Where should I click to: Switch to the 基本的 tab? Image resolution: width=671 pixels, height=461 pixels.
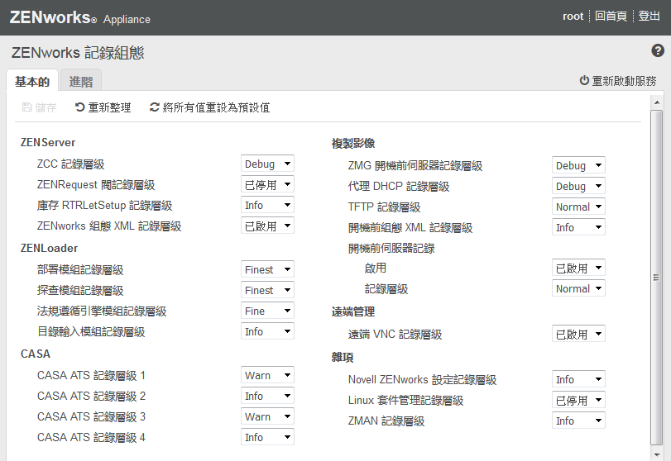[32, 81]
